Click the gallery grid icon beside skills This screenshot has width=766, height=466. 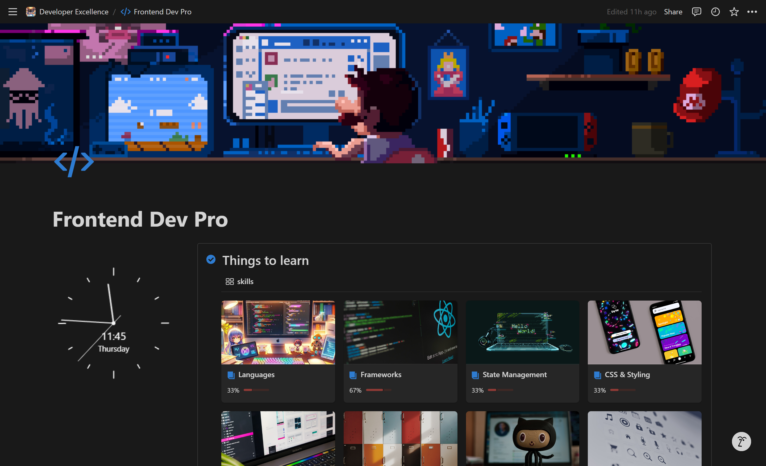point(230,281)
